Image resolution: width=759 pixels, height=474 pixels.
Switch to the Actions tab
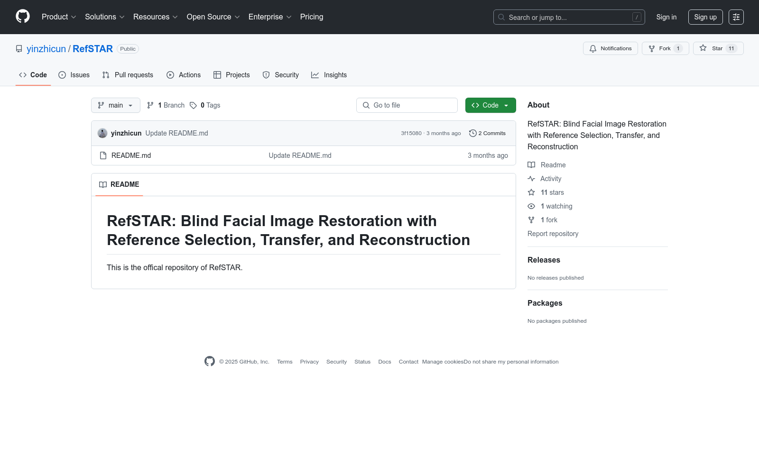pos(184,75)
